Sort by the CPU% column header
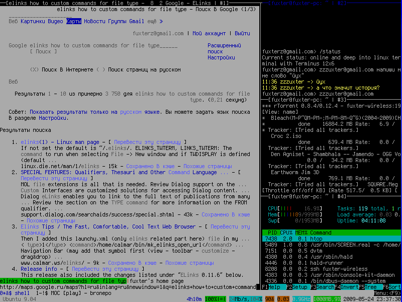The height and width of the screenshot is (302, 402). 286,233
